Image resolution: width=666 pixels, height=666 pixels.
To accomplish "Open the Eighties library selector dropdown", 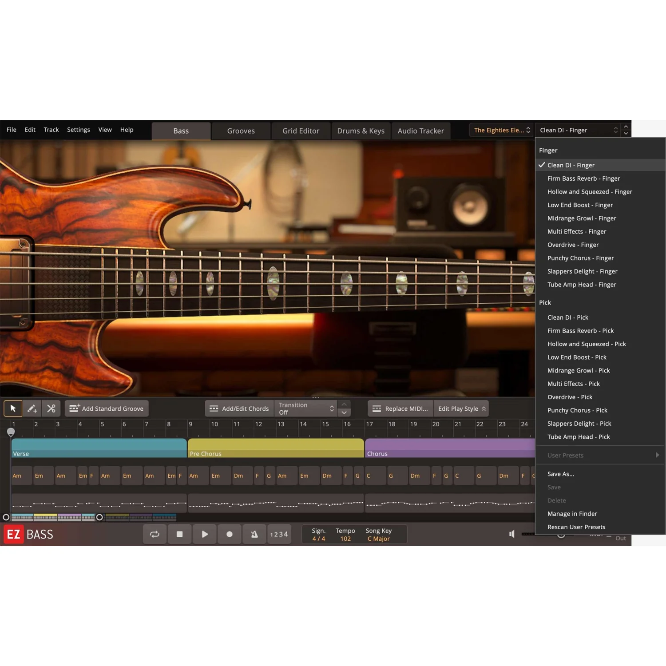I will [501, 130].
